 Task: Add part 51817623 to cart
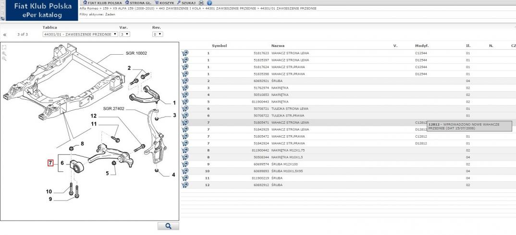[x=185, y=53]
